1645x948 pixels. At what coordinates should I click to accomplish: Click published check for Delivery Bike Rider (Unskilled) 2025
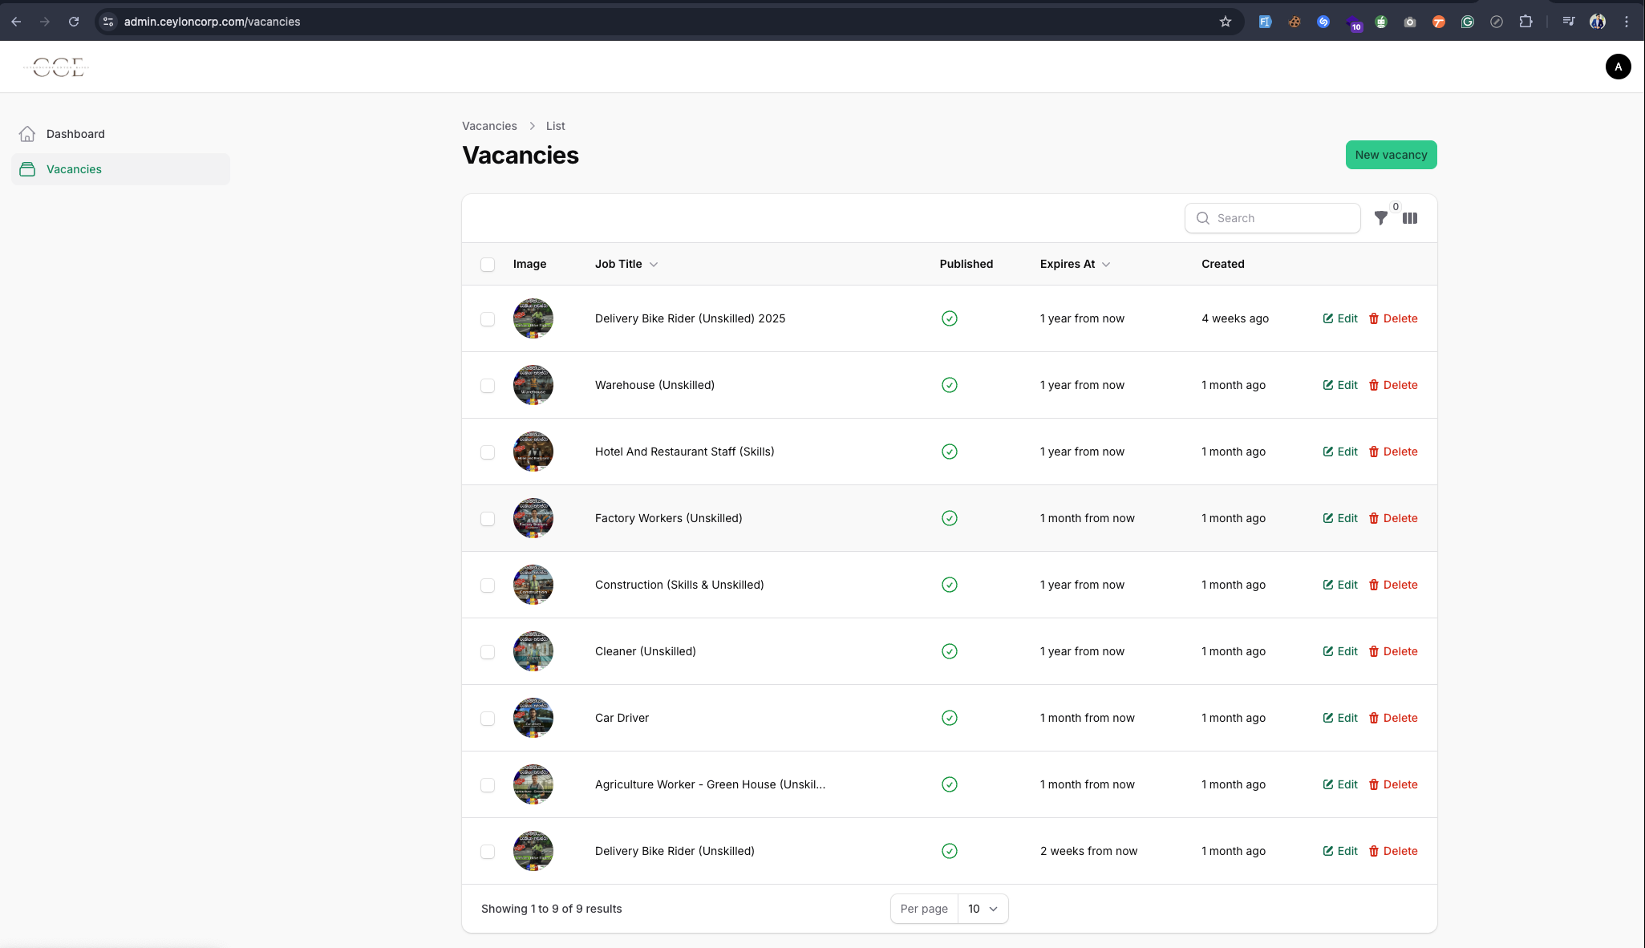(949, 318)
